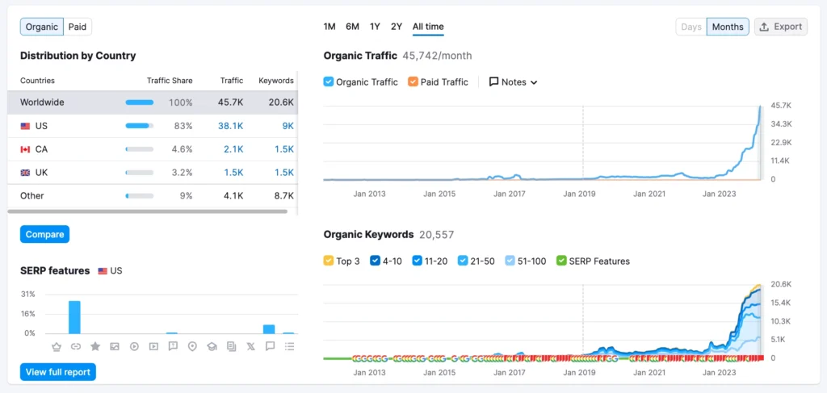Click the question bubble People Also Ask icon
Screen dimensions: 827x393
173,346
